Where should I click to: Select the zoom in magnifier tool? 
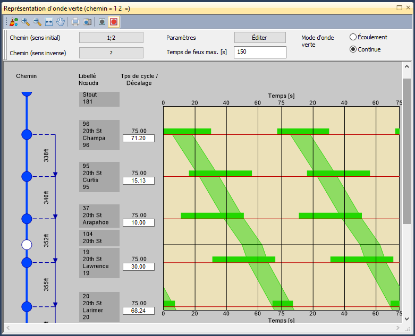click(x=26, y=22)
